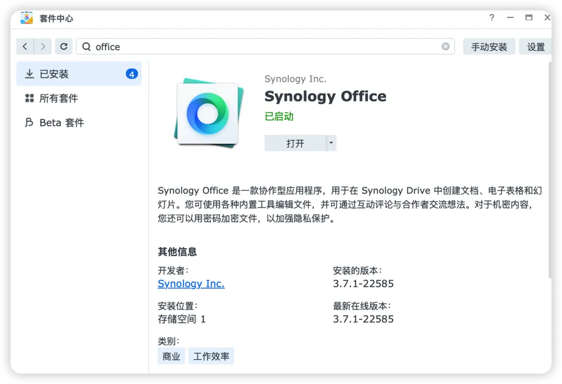The image size is (562, 384).
Task: Click 打开 to open Synology Office
Action: [296, 144]
